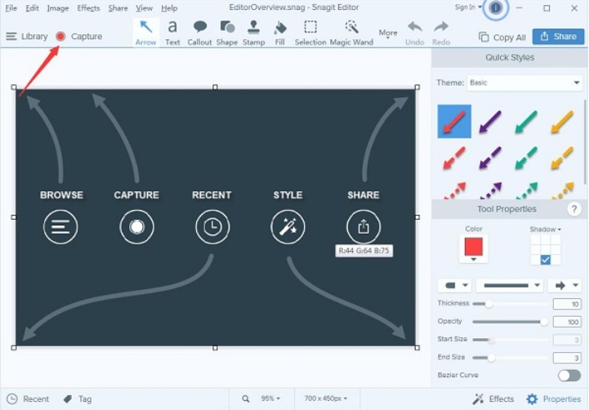Click the End Size slider
Viewport: 589px width, 410px height.
coord(510,358)
